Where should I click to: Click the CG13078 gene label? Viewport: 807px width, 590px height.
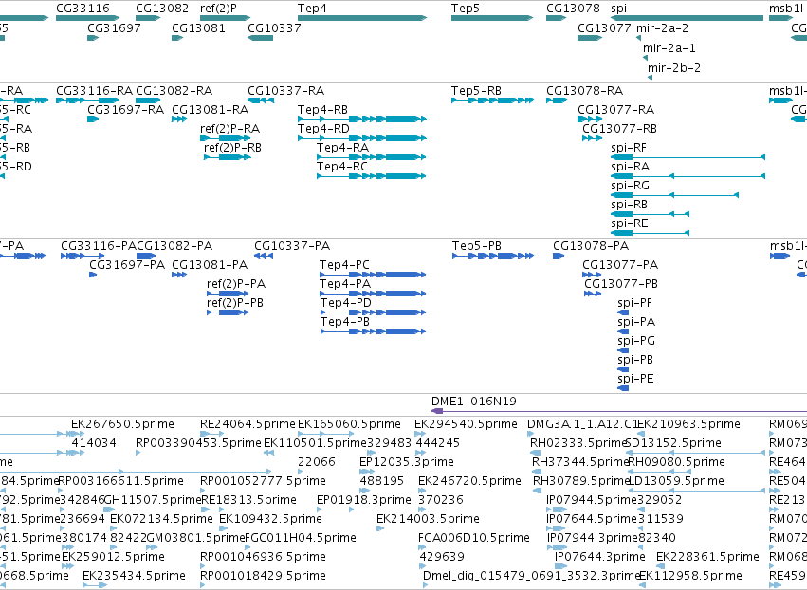pyautogui.click(x=573, y=9)
